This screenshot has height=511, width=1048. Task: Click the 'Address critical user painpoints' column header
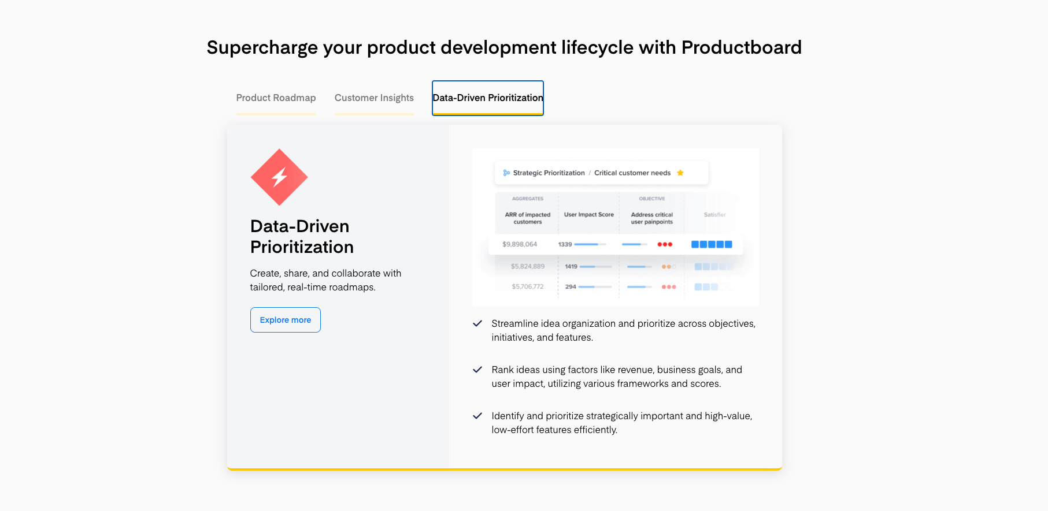pyautogui.click(x=652, y=218)
